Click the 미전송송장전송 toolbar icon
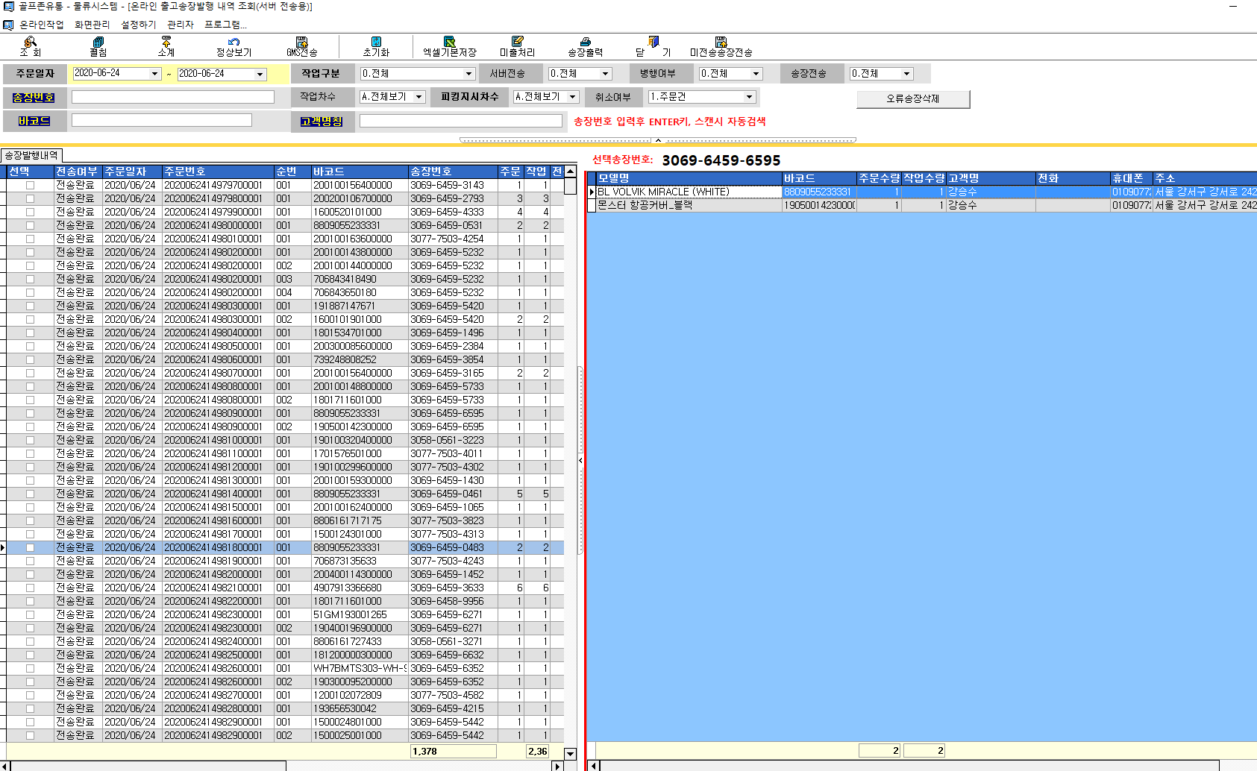 point(721,43)
